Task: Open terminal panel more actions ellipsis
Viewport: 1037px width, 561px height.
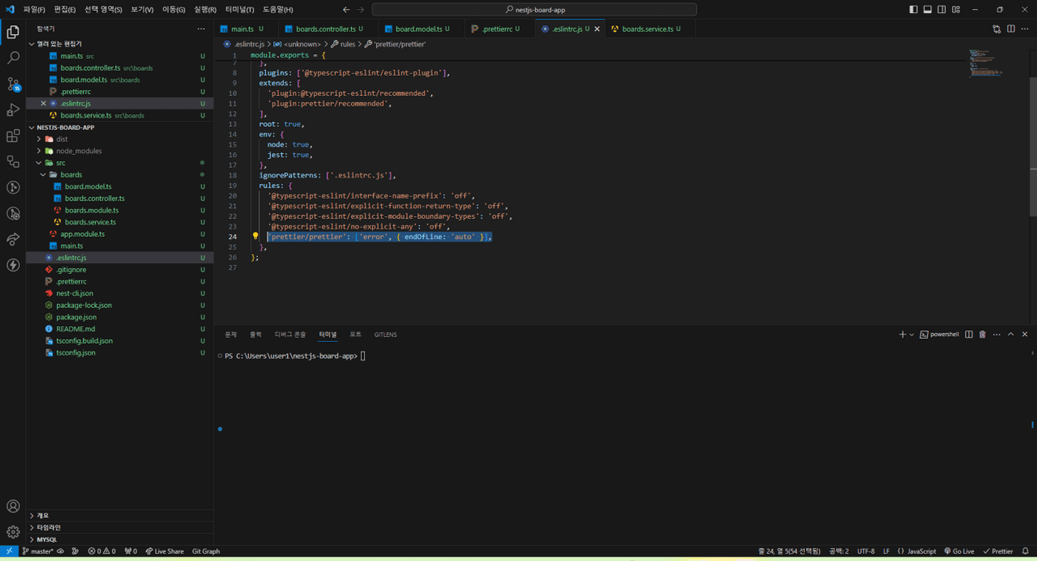Action: pyautogui.click(x=997, y=335)
